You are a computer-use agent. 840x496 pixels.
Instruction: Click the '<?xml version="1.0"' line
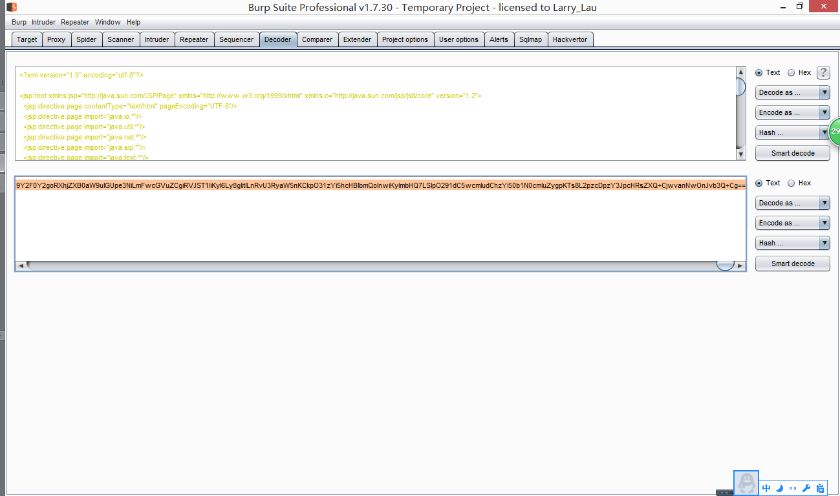click(81, 75)
